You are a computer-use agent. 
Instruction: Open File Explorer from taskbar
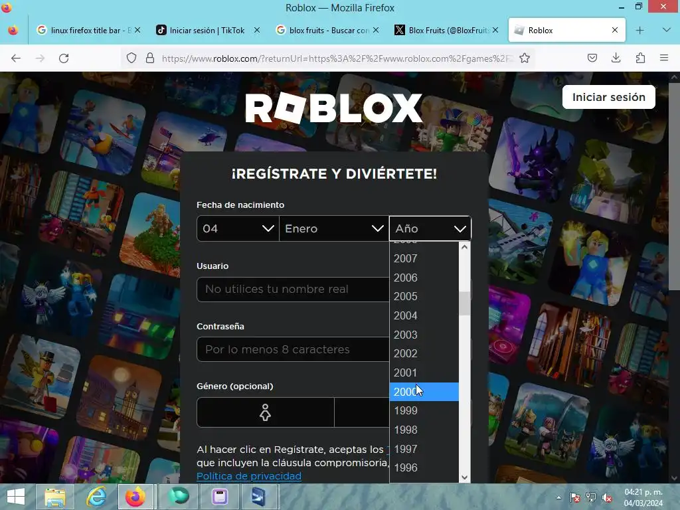55,497
